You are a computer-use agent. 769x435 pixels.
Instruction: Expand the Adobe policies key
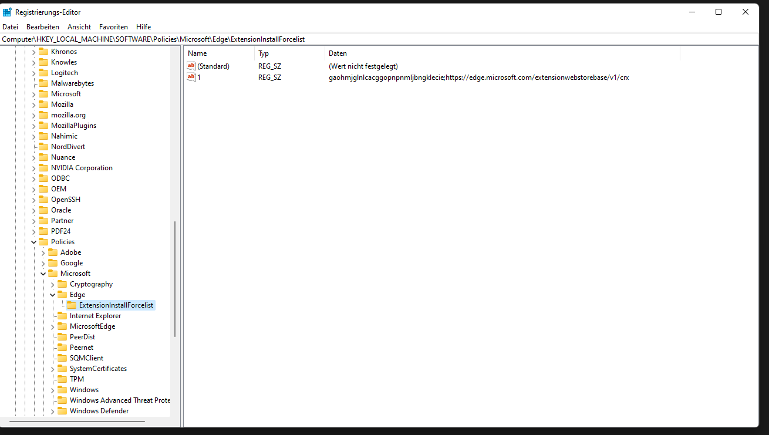point(43,252)
